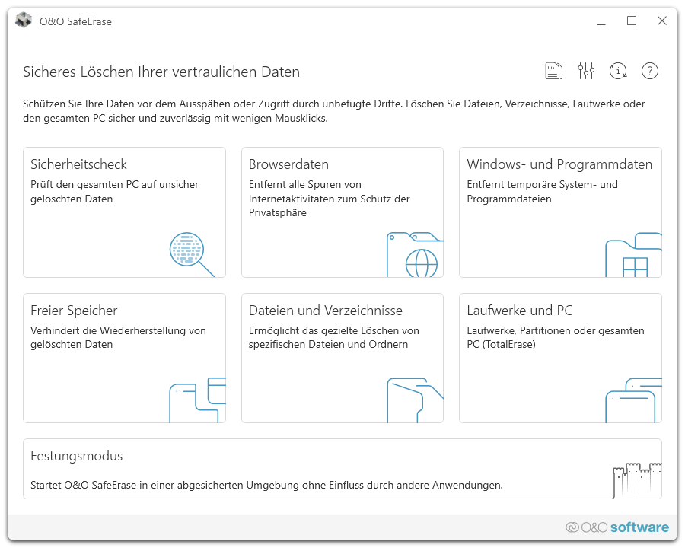This screenshot has height=548, width=685.
Task: Start Festungsmodus via its heading
Action: pos(76,456)
